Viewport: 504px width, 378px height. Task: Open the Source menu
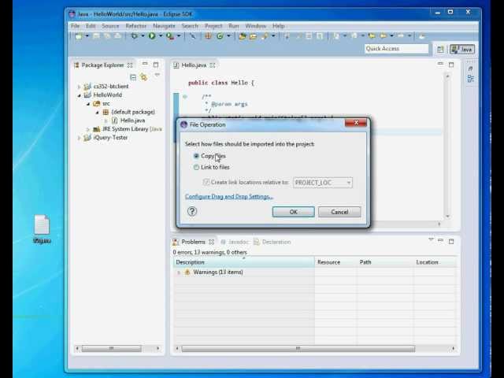(110, 26)
